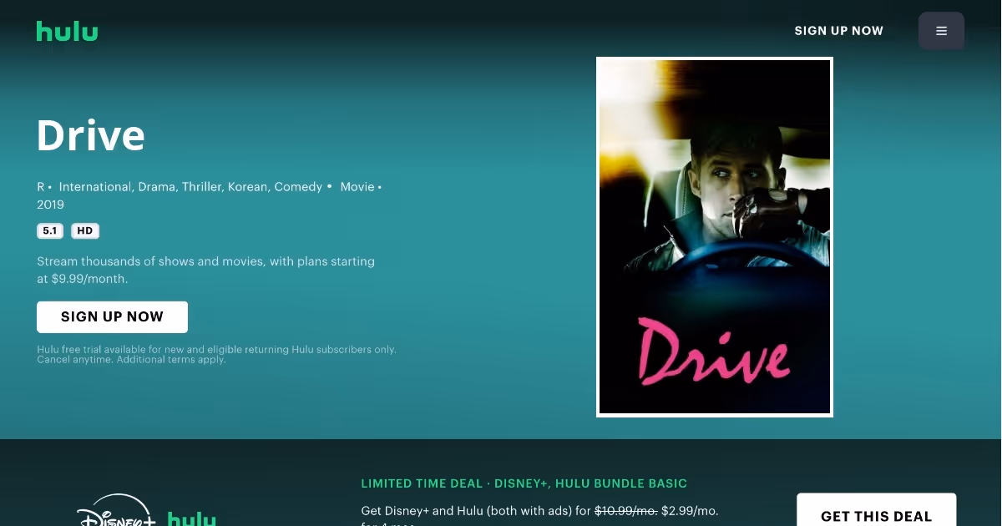Click the Stream thousands of shows description
1002x526 pixels.
[205, 270]
